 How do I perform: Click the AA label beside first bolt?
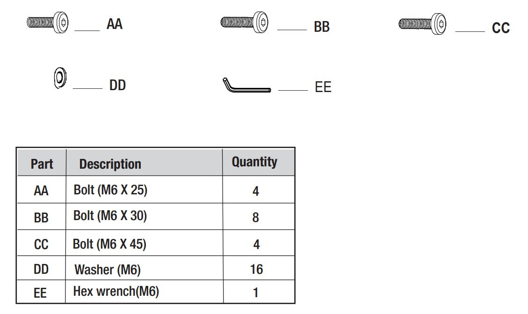(114, 24)
